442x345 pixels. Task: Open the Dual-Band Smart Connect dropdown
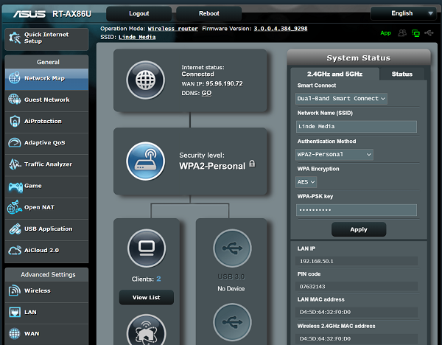point(341,99)
